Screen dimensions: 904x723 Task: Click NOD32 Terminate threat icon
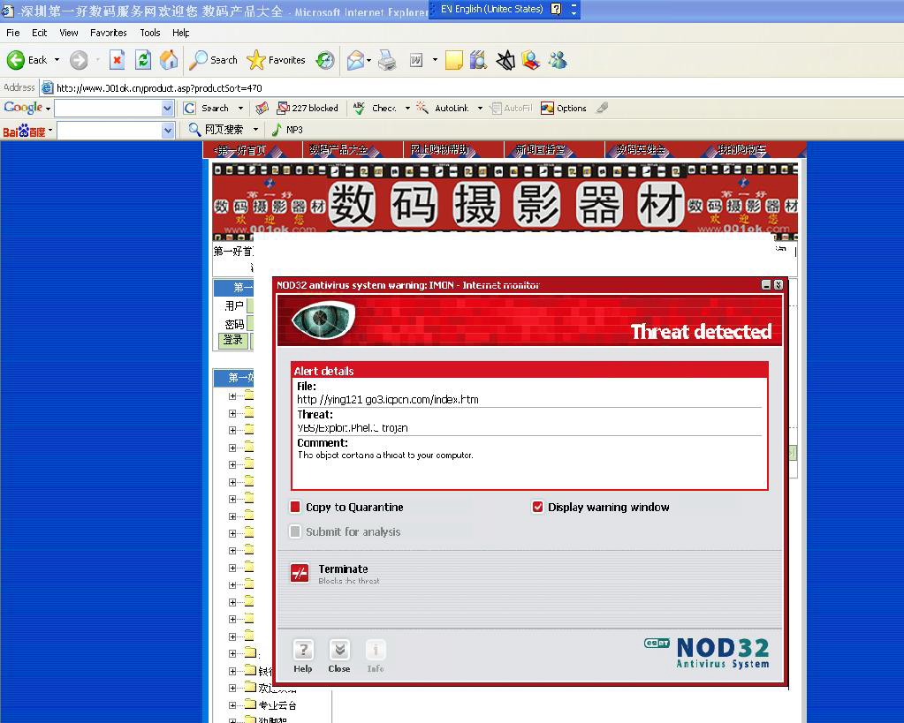point(300,573)
